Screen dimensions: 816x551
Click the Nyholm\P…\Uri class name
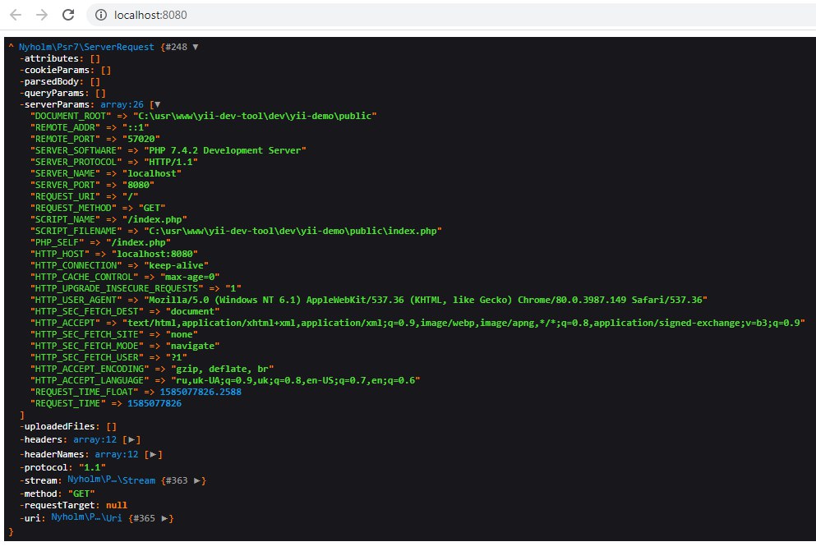pyautogui.click(x=86, y=517)
